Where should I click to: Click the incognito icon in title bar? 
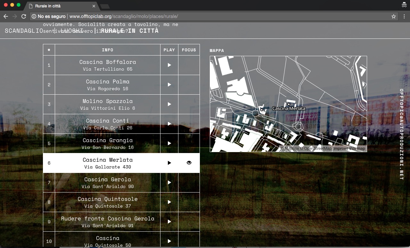(x=404, y=5)
